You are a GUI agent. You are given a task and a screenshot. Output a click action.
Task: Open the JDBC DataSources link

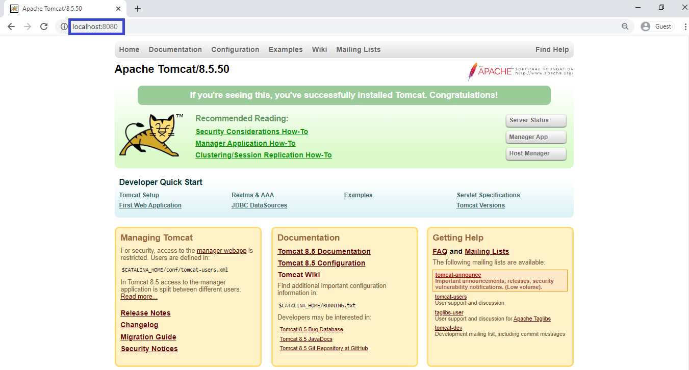[x=259, y=205]
